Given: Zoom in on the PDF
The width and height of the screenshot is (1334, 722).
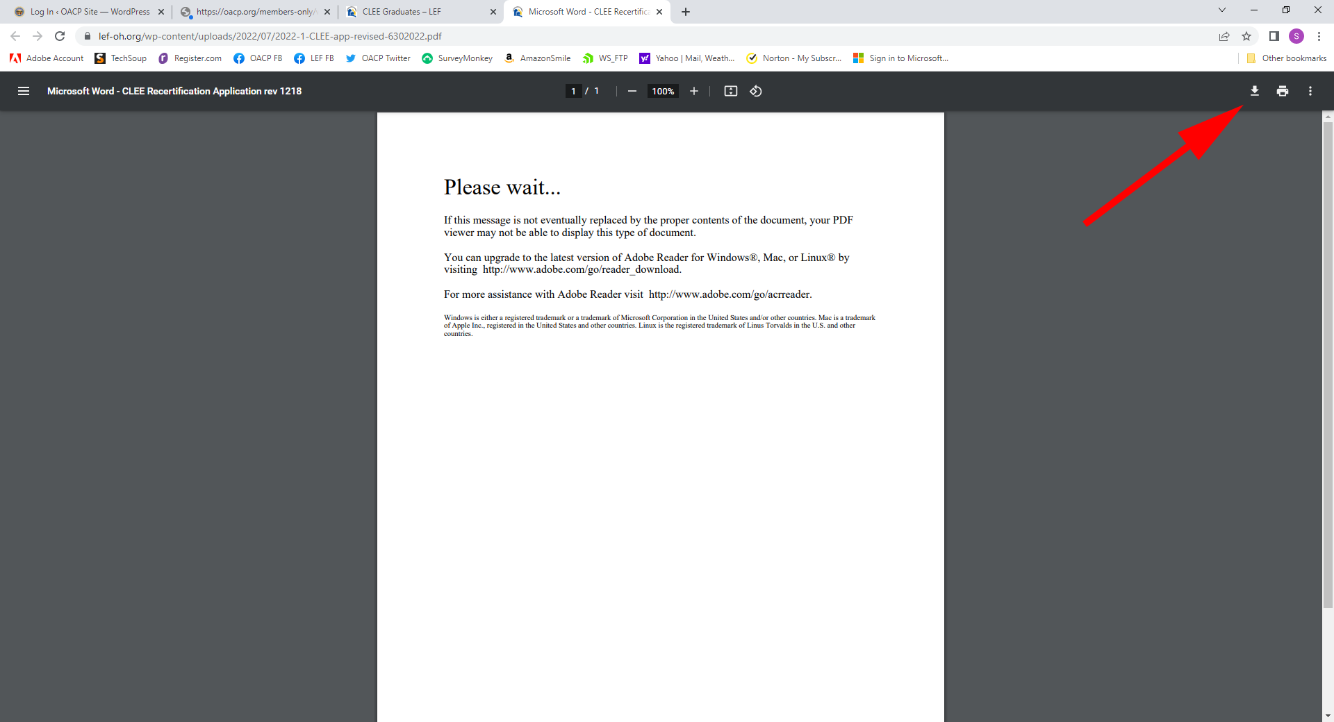Looking at the screenshot, I should click(693, 91).
